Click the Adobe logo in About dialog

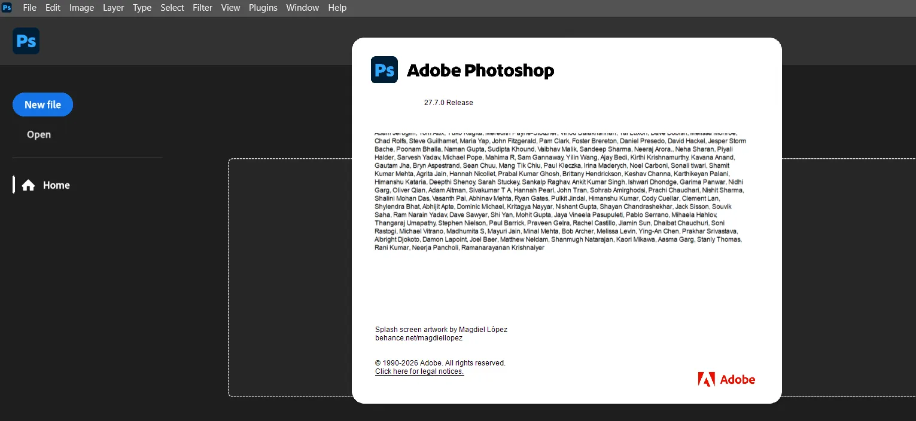point(726,379)
